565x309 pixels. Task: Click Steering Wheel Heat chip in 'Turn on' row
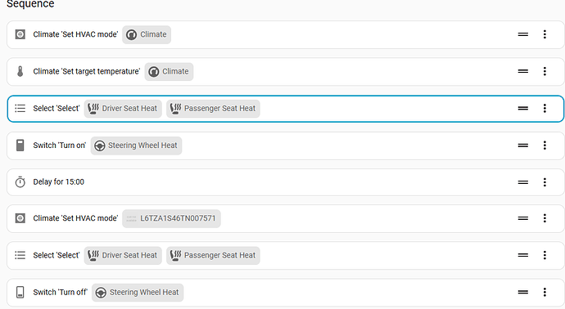[136, 146]
